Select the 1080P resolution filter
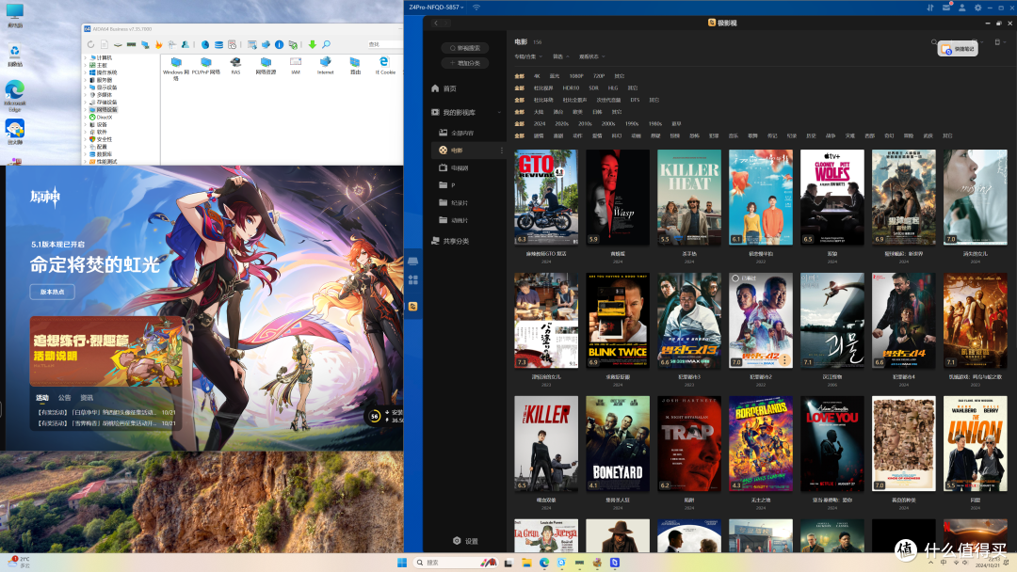1017x572 pixels. point(576,76)
